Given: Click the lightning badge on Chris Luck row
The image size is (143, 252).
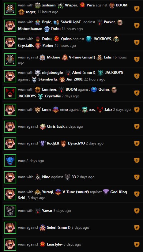Looking at the screenshot, I should point(137,127).
